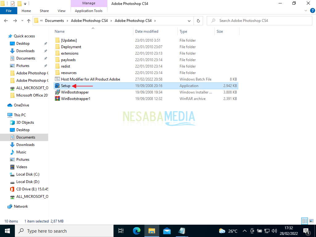Open the Mail app on the taskbar
Viewport: 316px width, 237px height.
(167, 231)
